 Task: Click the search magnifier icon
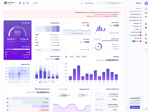pyautogui.click(x=119, y=3)
